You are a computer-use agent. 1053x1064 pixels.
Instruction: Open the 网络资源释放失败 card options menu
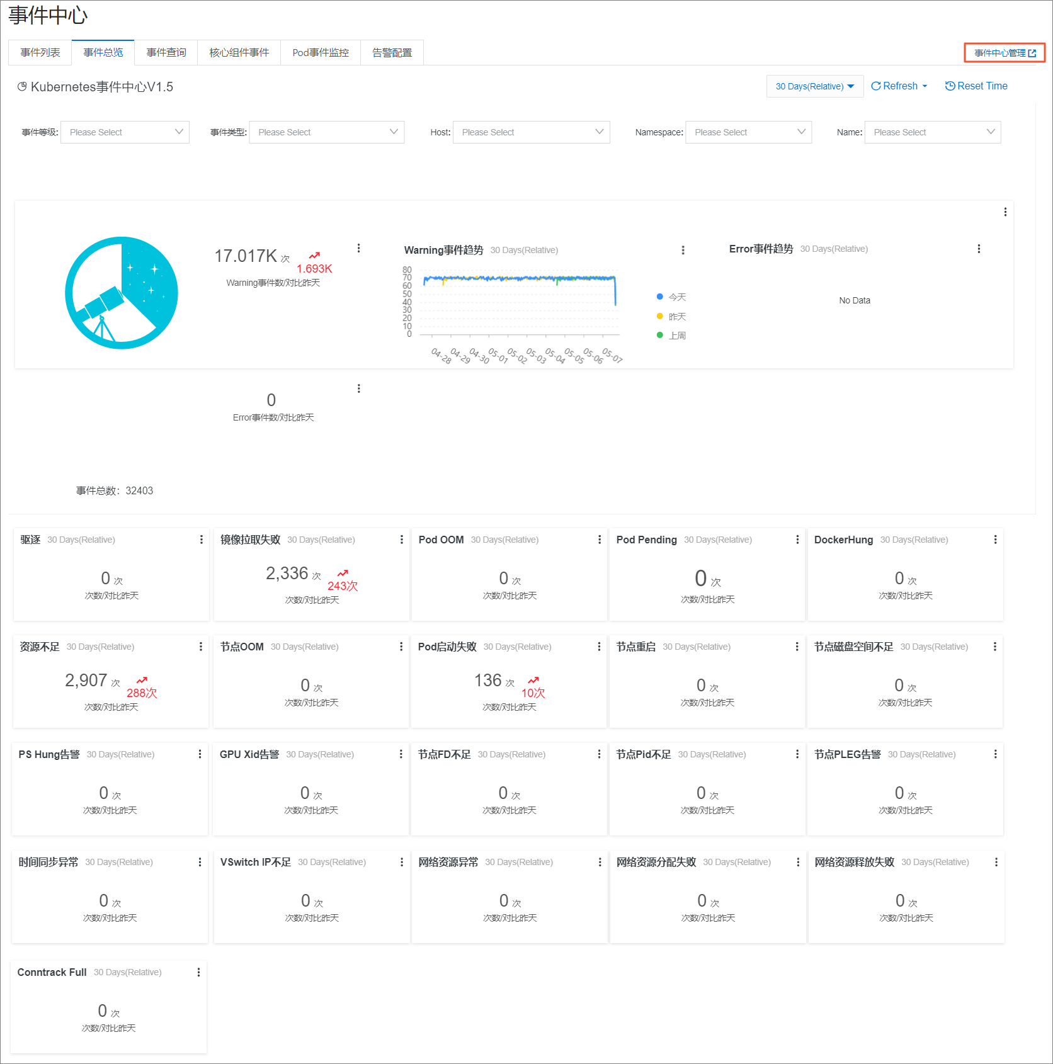996,862
